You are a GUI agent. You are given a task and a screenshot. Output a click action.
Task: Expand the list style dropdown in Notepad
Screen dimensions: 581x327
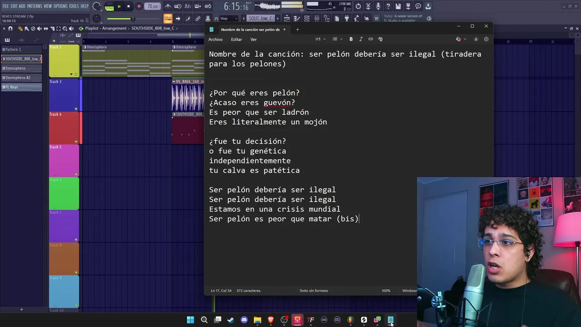pyautogui.click(x=337, y=40)
